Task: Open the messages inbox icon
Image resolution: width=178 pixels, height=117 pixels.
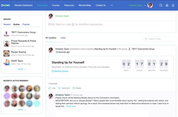Action: 167,5
